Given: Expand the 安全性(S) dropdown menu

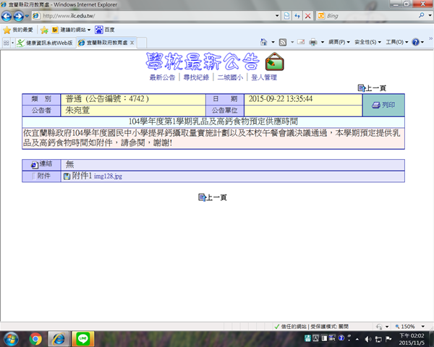Looking at the screenshot, I should coord(367,43).
